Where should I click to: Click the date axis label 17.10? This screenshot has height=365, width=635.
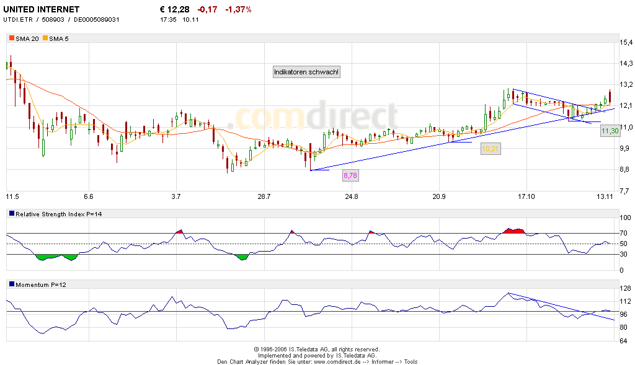pos(526,196)
